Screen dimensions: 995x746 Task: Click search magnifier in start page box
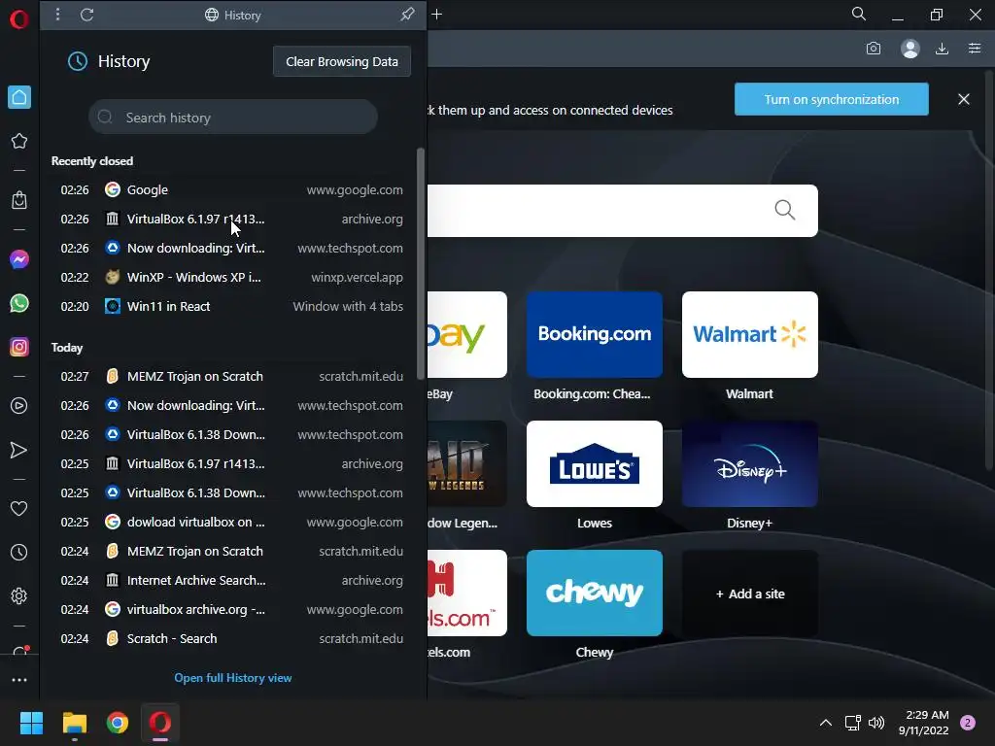pyautogui.click(x=785, y=210)
